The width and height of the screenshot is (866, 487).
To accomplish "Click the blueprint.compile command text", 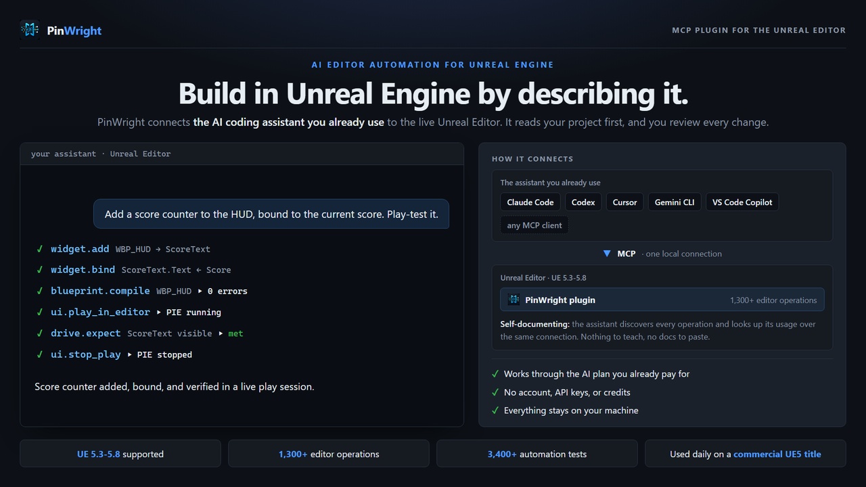I will (100, 290).
